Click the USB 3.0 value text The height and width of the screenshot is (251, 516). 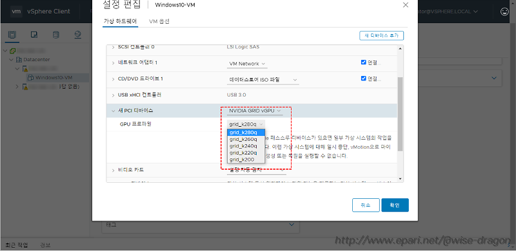click(236, 95)
